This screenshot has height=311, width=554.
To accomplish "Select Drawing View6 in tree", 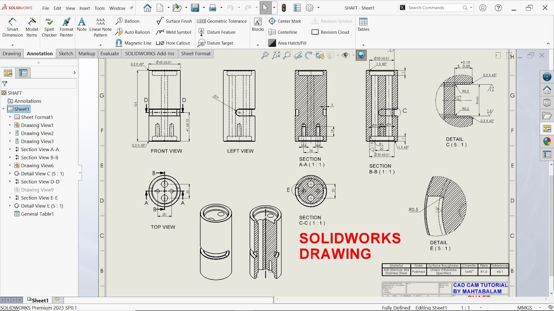I will click(x=34, y=165).
